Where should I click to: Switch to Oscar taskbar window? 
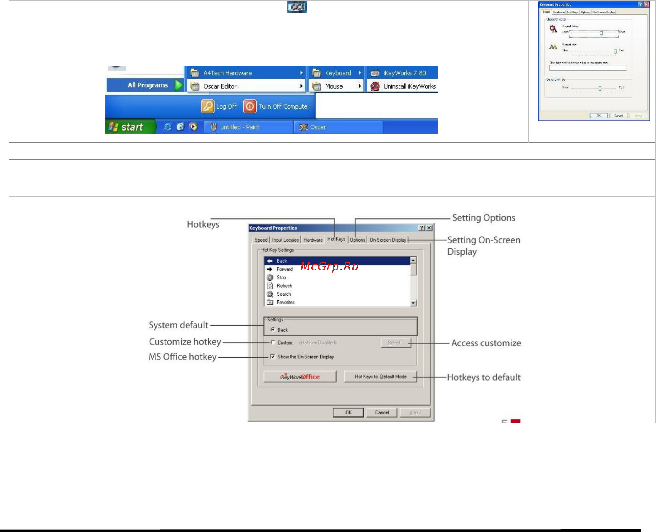[x=338, y=127]
